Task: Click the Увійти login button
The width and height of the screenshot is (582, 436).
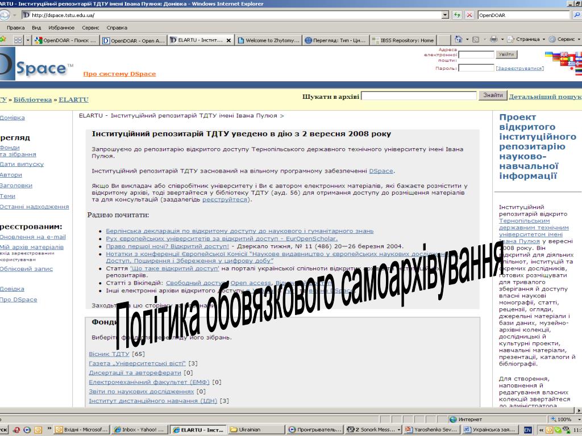Action: [506, 54]
